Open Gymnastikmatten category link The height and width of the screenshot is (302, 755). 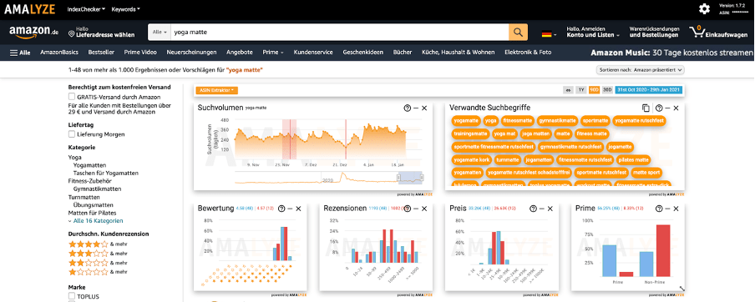coord(97,189)
